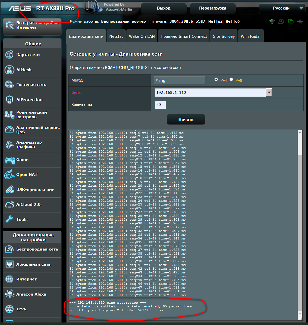Open the Ping method dropdown

(179, 80)
